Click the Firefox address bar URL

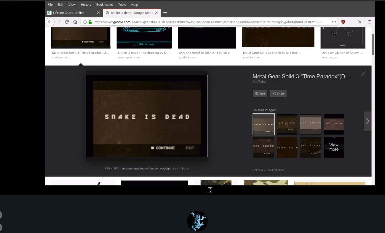pos(207,22)
